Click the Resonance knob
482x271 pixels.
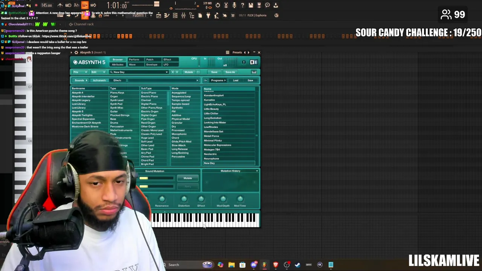162,199
